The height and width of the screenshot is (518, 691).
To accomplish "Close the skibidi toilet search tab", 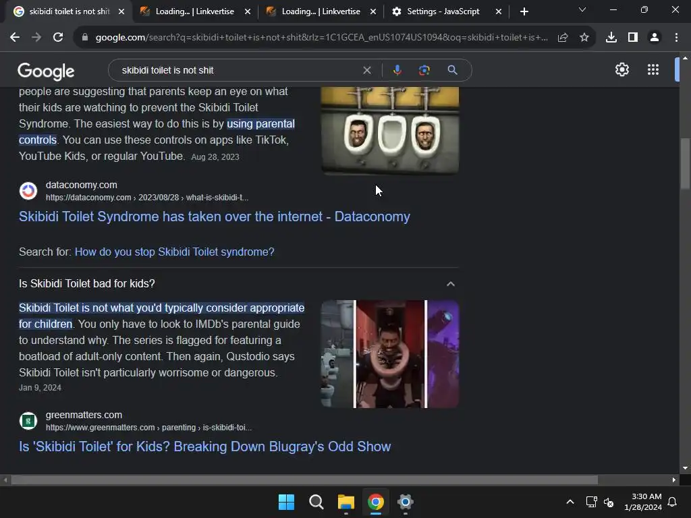I will point(121,11).
